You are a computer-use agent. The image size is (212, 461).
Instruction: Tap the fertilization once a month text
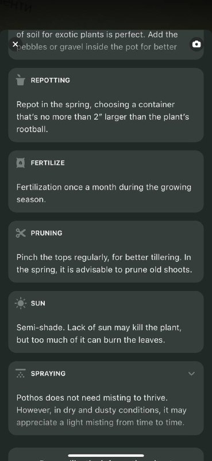click(104, 194)
